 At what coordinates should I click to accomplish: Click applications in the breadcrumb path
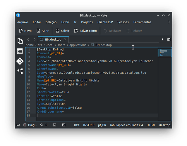click(x=78, y=45)
